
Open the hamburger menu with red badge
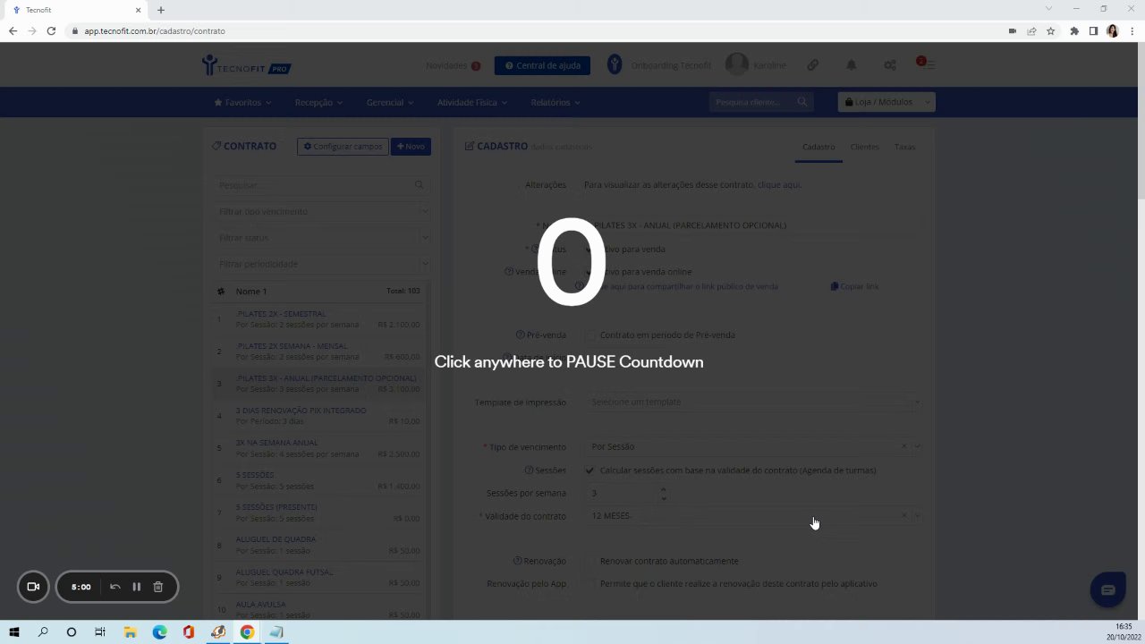click(x=927, y=64)
